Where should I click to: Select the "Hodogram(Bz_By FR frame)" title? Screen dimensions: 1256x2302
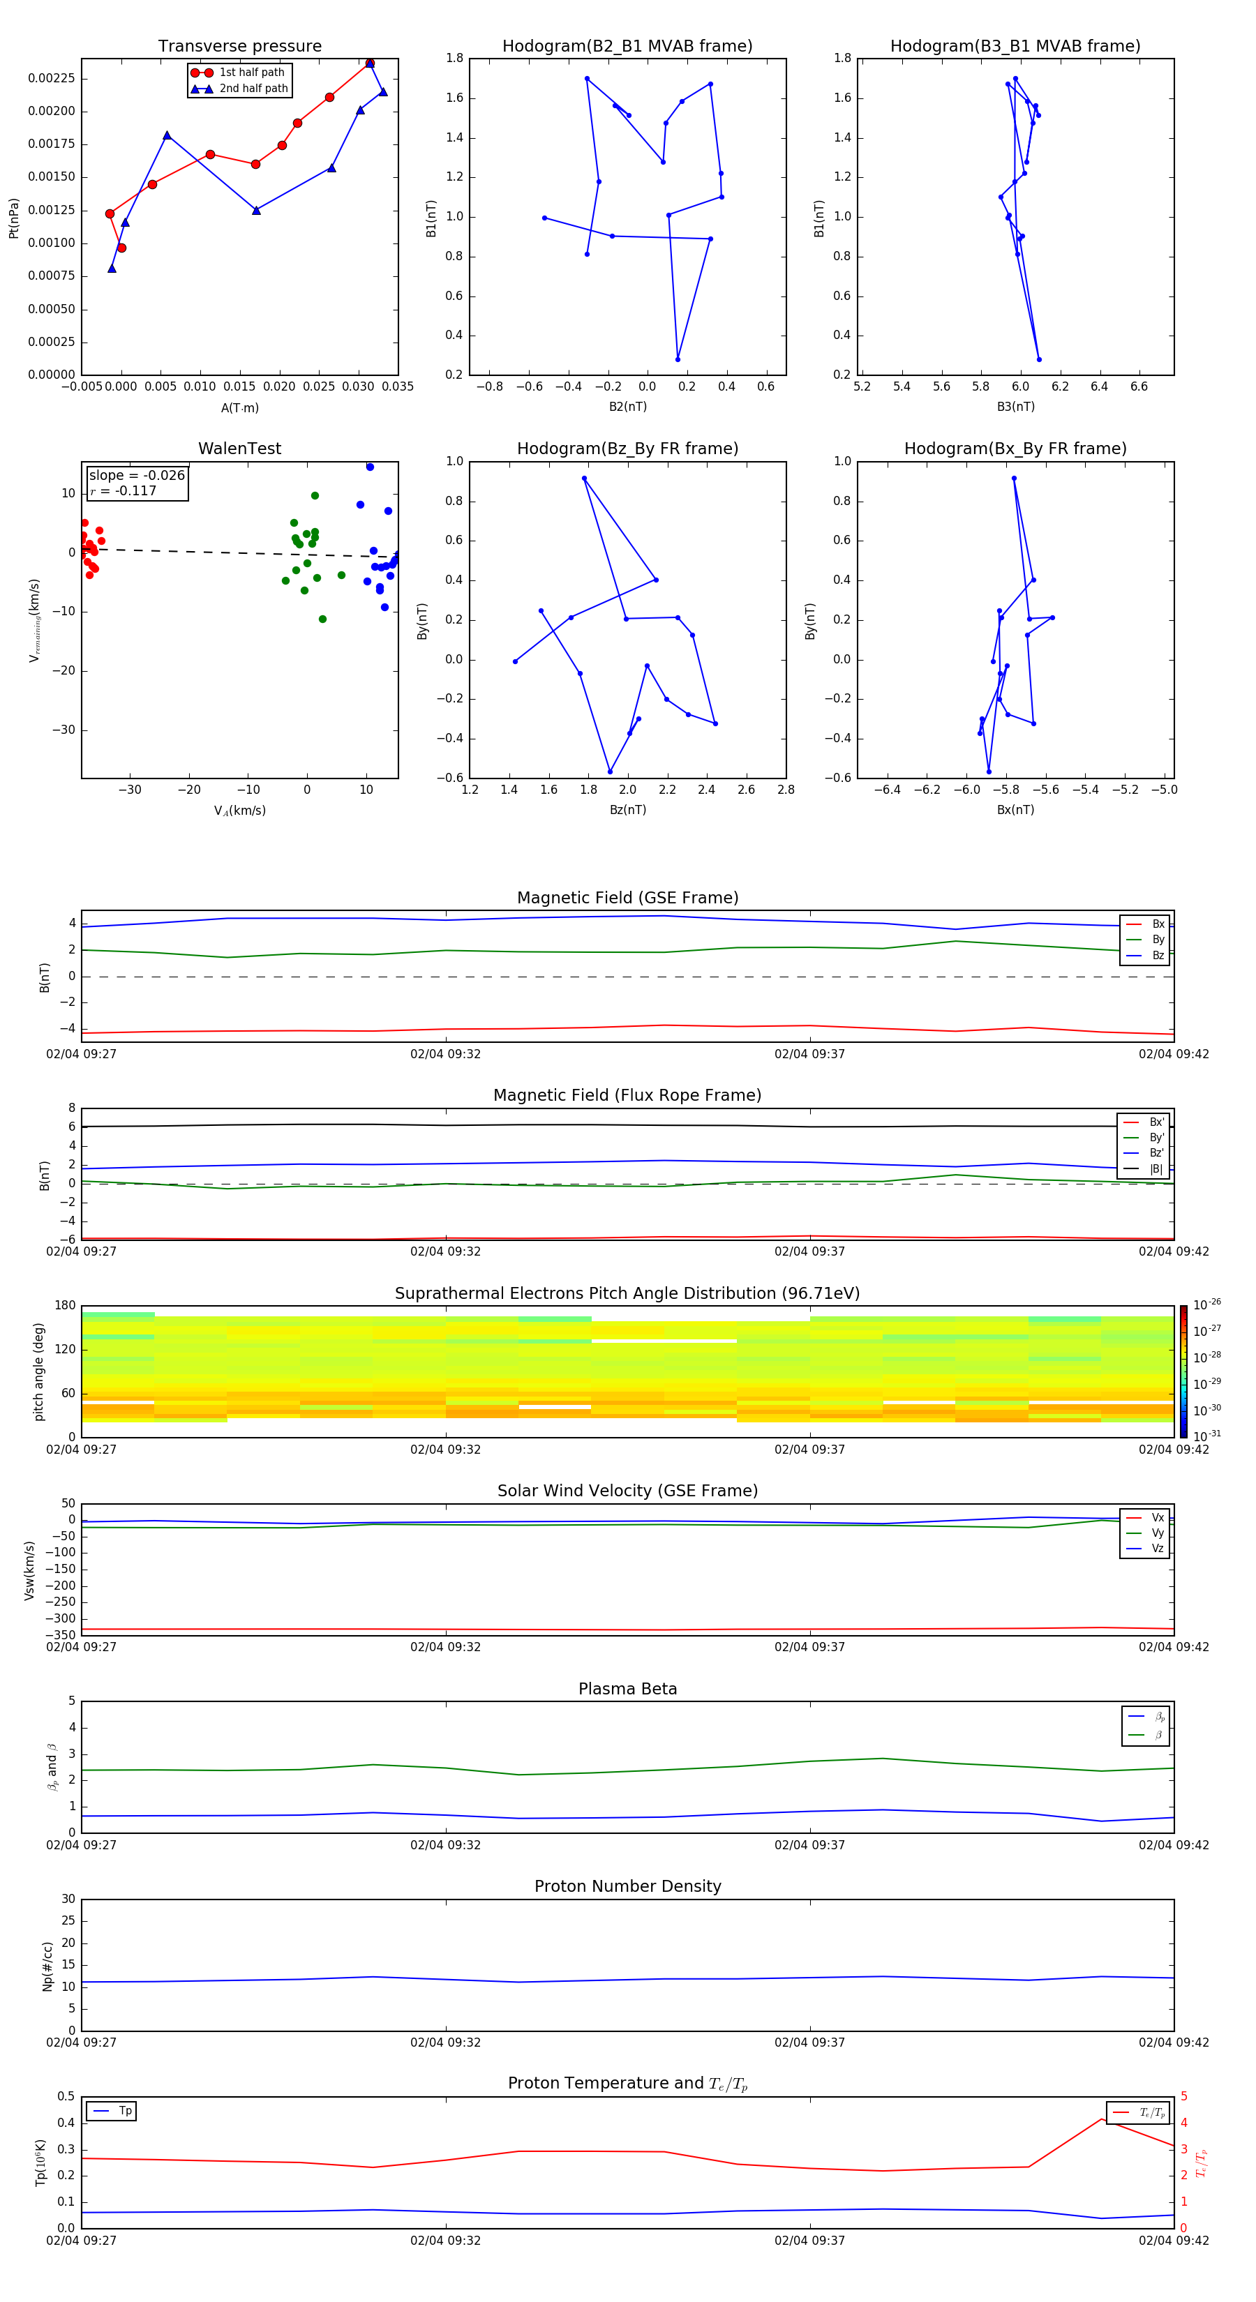click(x=627, y=449)
